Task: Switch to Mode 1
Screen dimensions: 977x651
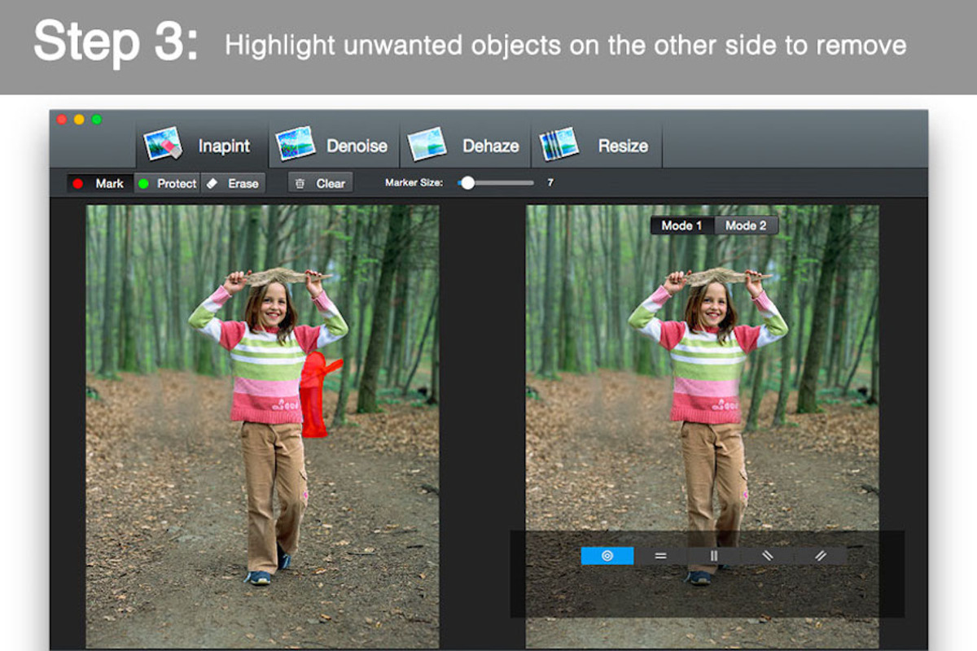Action: (681, 225)
